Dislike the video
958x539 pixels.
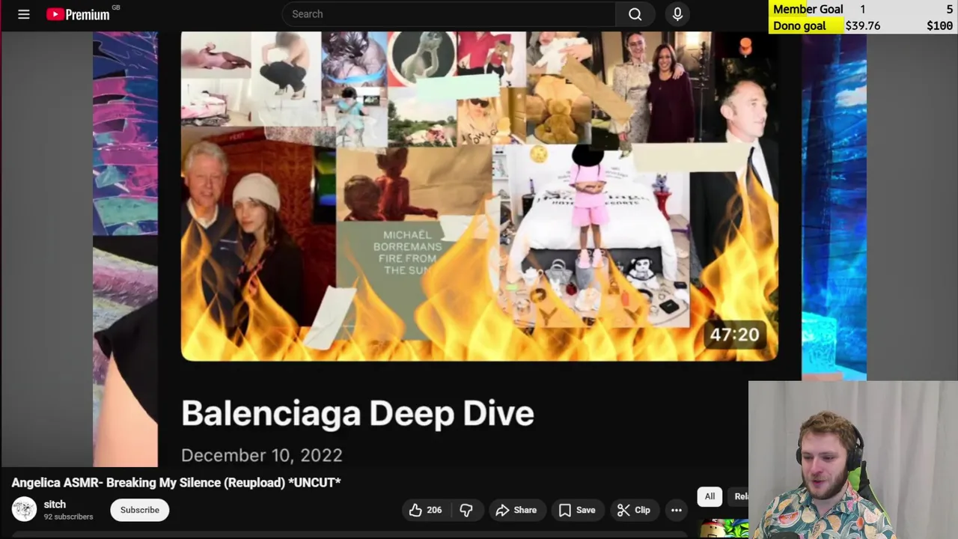coord(466,510)
